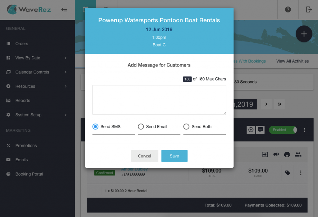Collapse the sidebar with the arrow icon

(x=64, y=10)
